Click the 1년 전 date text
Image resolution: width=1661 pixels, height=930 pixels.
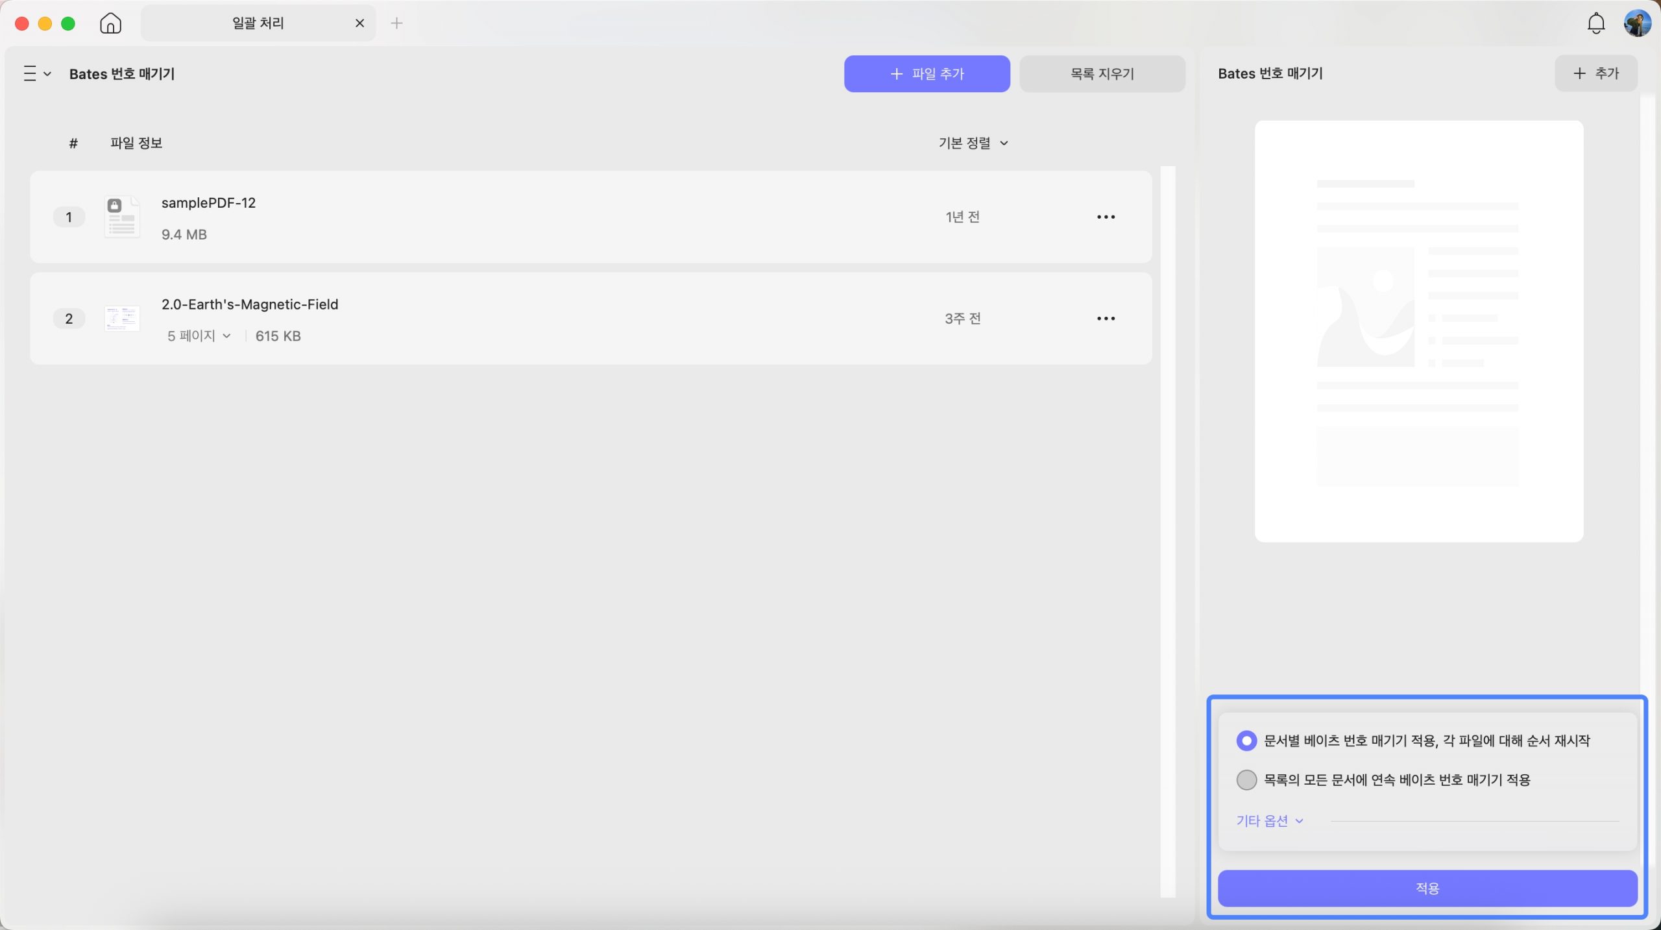click(x=962, y=217)
